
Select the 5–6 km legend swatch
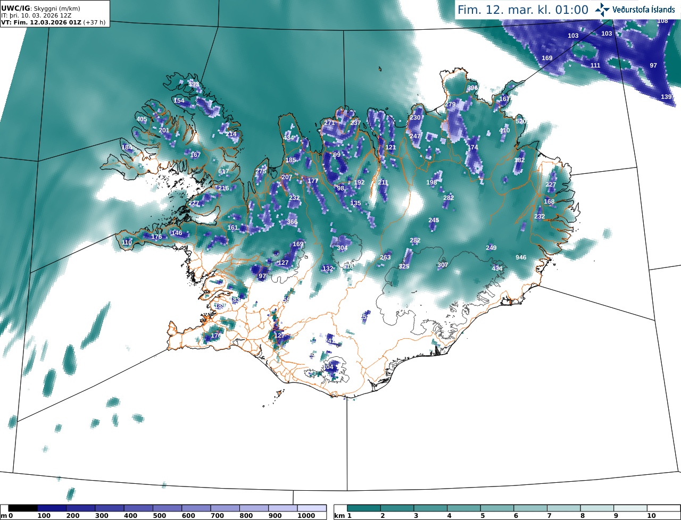(497, 508)
